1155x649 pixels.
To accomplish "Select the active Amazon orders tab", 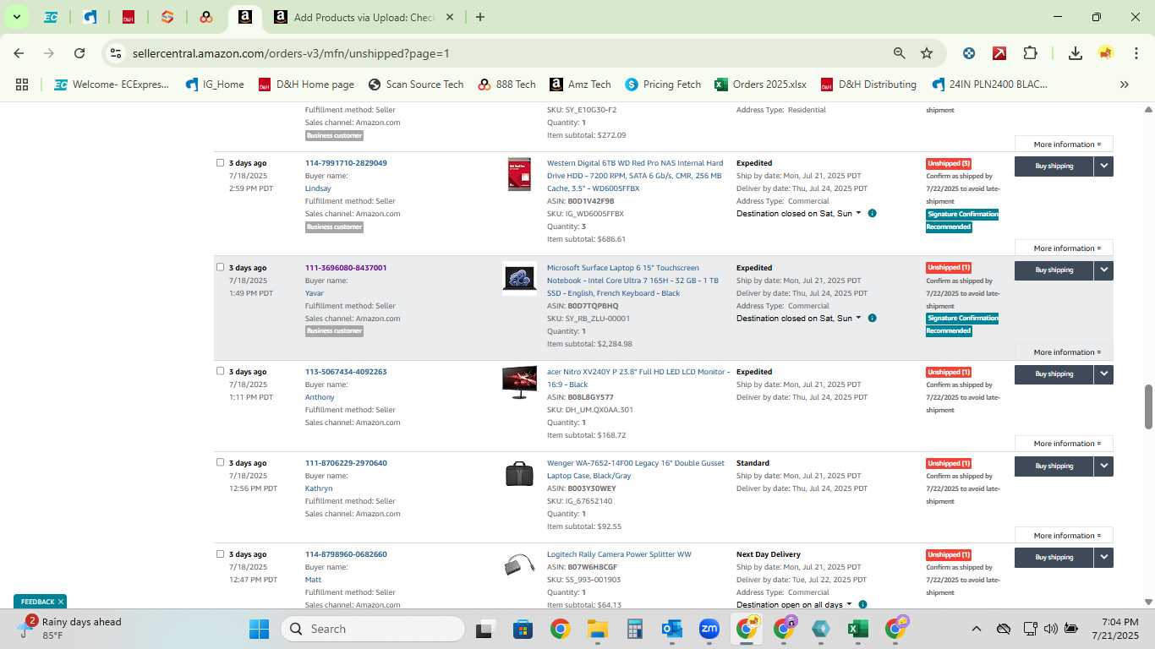I will [x=244, y=17].
